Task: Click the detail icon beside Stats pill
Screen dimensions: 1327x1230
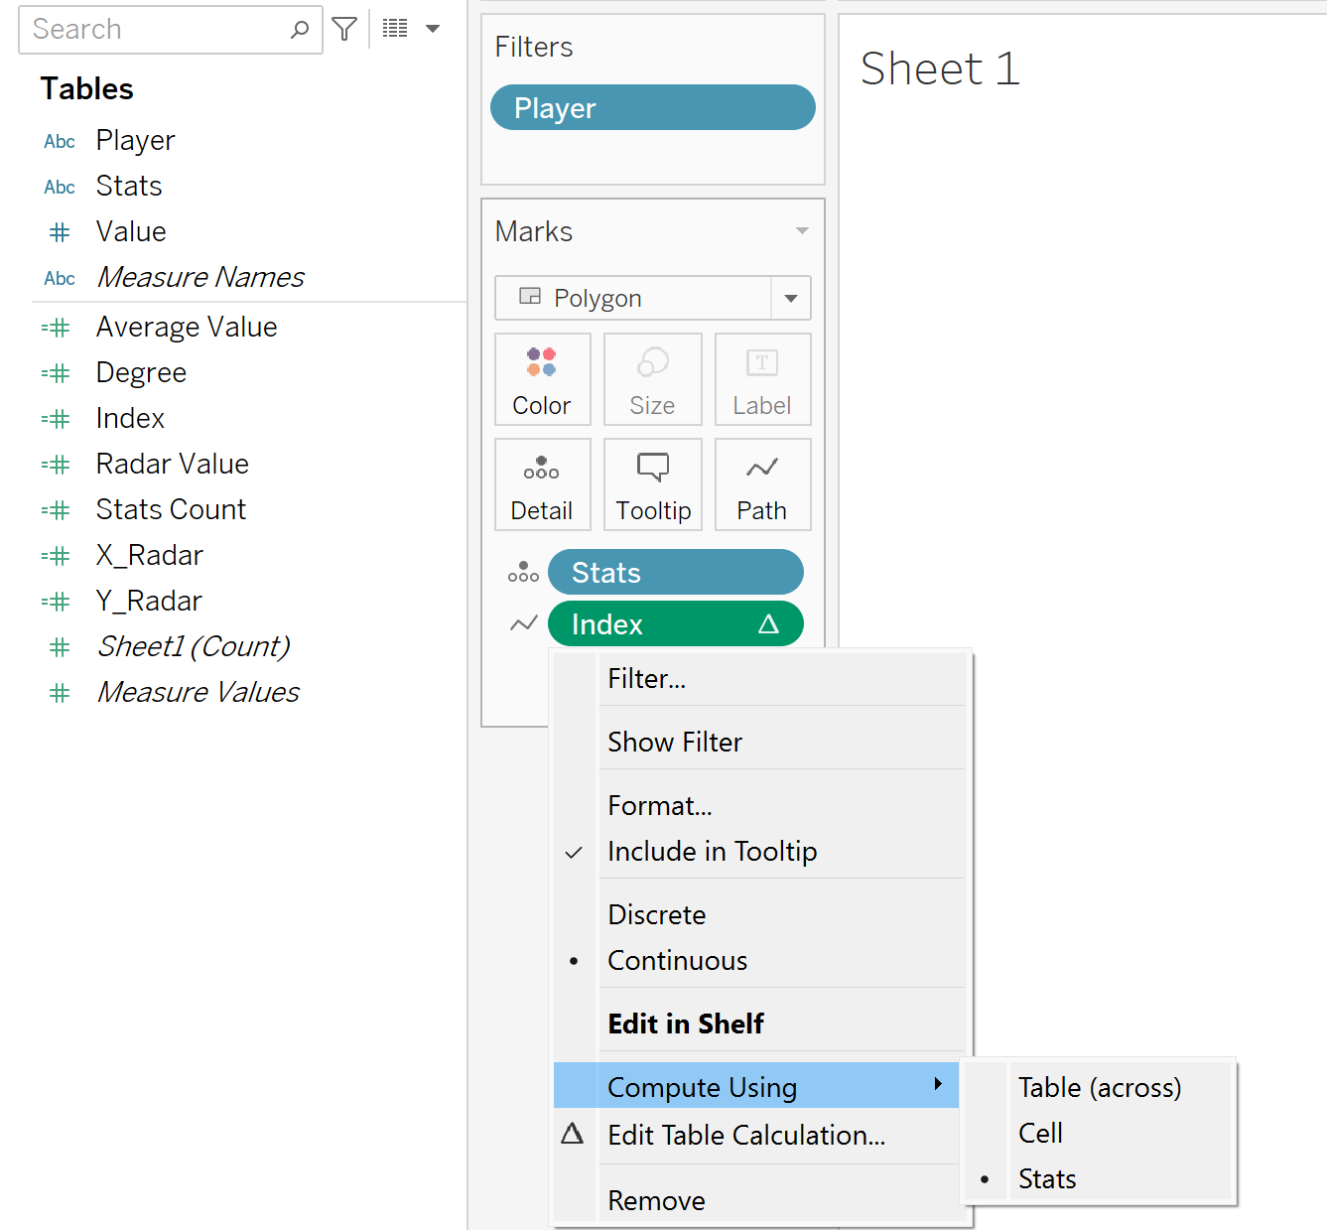Action: (x=523, y=573)
